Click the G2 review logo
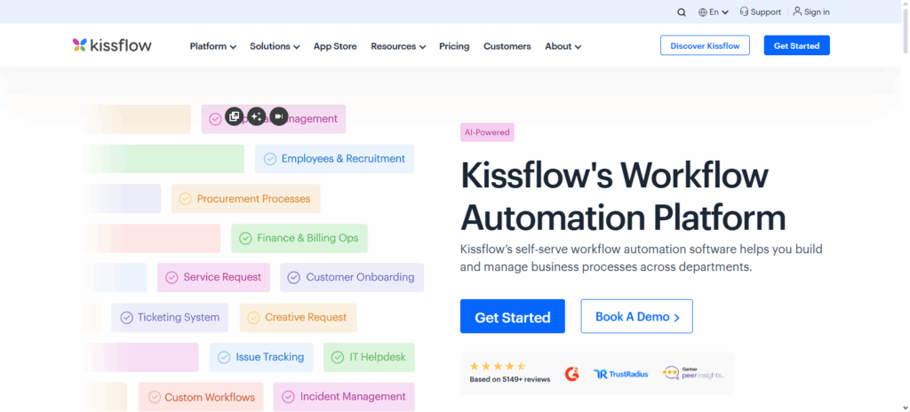This screenshot has height=412, width=910. click(x=571, y=374)
